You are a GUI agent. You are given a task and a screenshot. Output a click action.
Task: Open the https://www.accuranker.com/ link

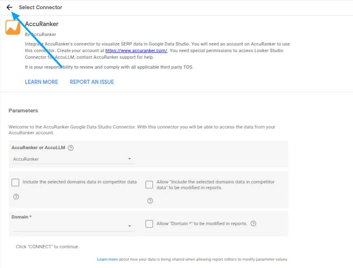click(x=136, y=50)
